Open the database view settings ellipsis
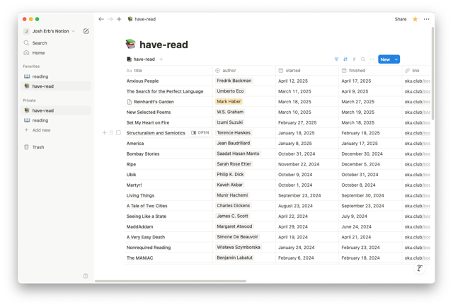Image resolution: width=453 pixels, height=307 pixels. (372, 59)
